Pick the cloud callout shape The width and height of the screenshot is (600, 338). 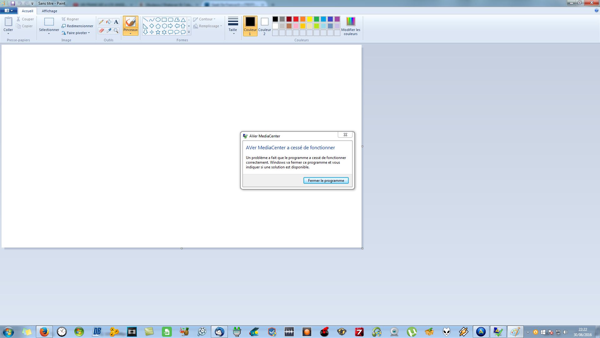183,32
